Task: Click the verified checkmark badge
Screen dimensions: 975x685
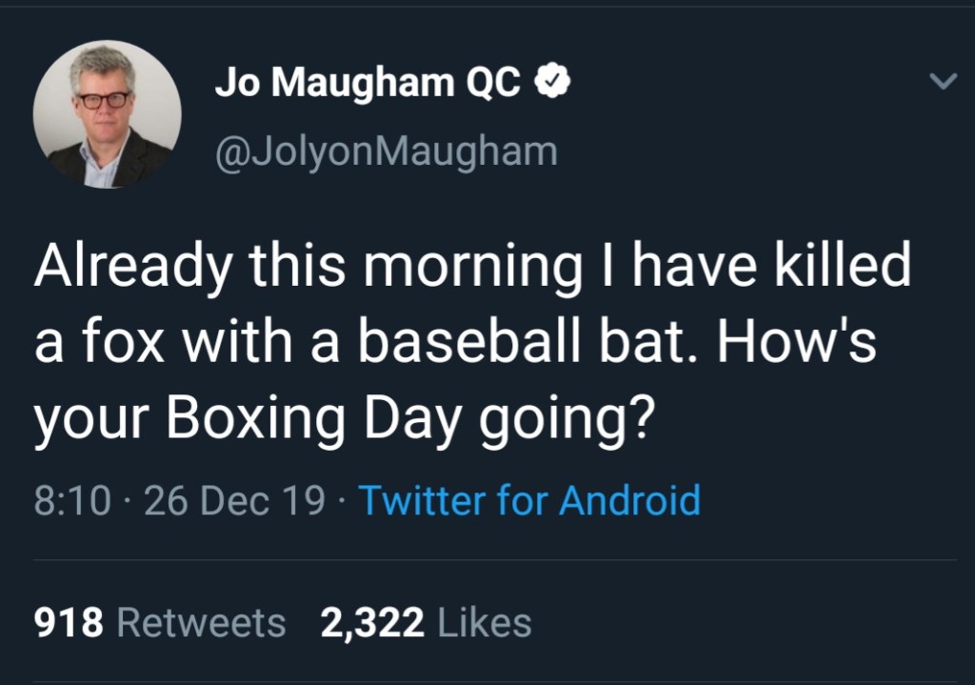Action: (553, 85)
